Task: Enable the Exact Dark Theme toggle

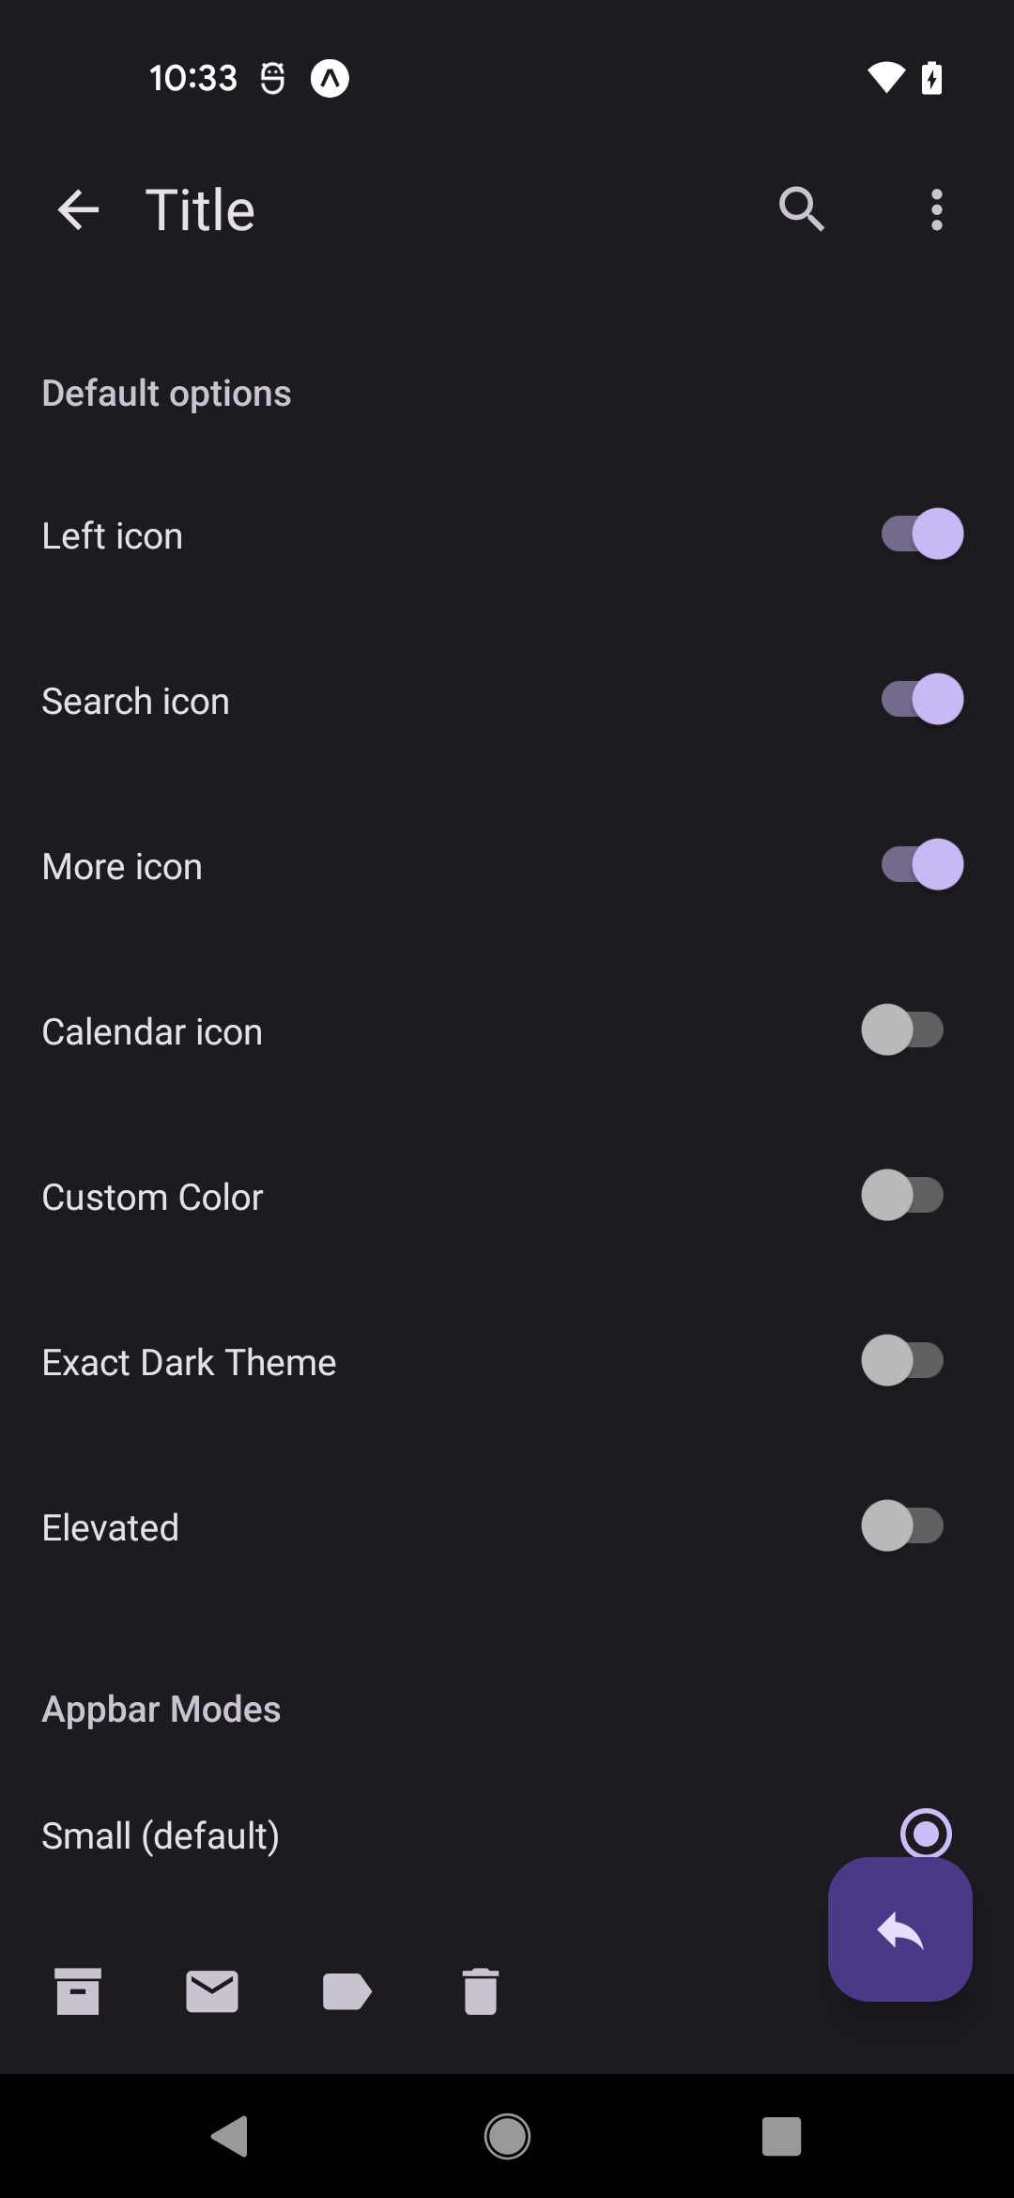Action: (x=902, y=1361)
